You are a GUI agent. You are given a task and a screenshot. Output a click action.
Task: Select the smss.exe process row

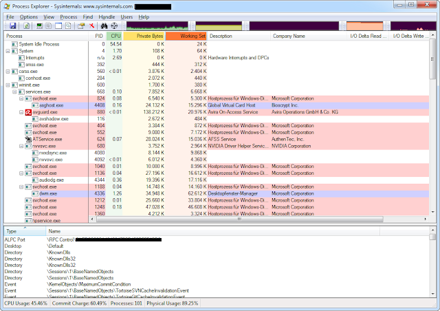[x=217, y=65]
